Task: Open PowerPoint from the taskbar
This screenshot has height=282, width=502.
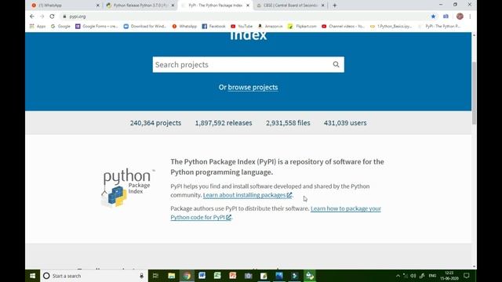Action: pyautogui.click(x=233, y=276)
